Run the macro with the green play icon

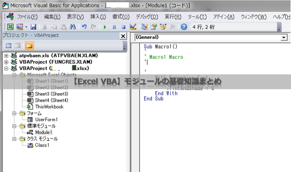click(105, 27)
